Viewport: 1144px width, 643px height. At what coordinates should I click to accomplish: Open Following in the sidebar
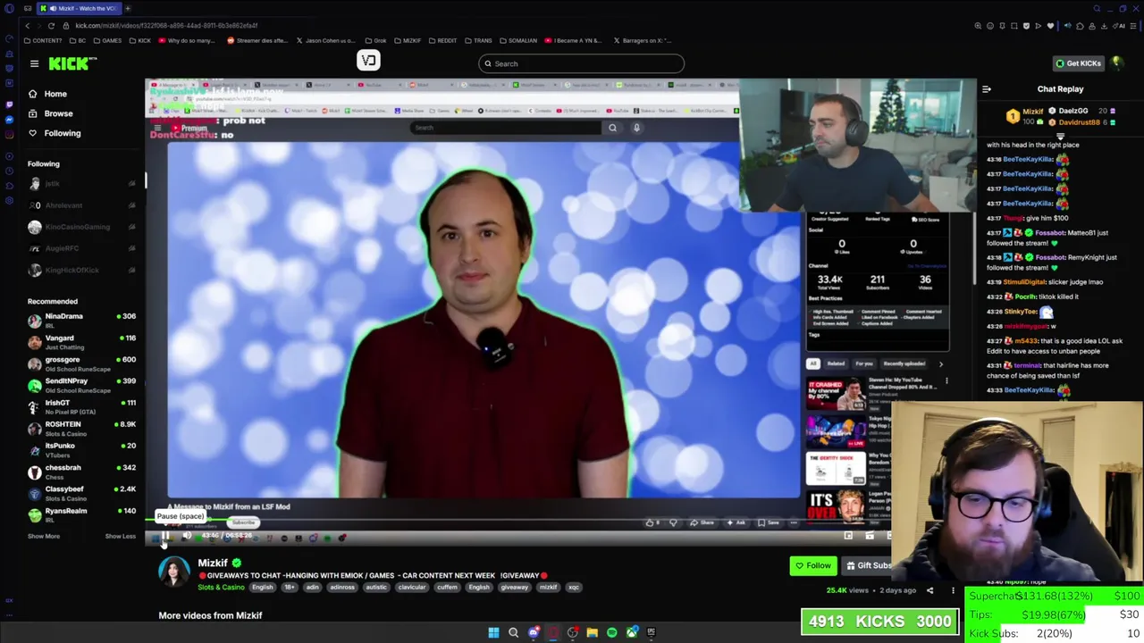(63, 133)
